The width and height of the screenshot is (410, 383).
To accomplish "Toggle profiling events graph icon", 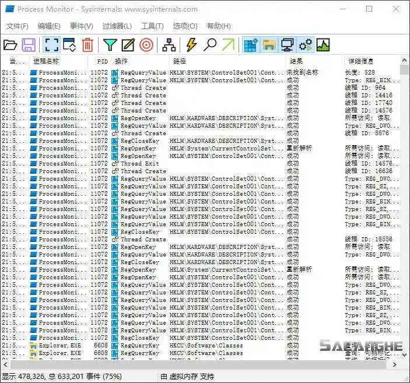I will (323, 45).
